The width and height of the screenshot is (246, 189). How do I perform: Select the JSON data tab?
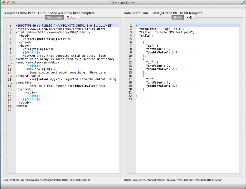(177, 17)
